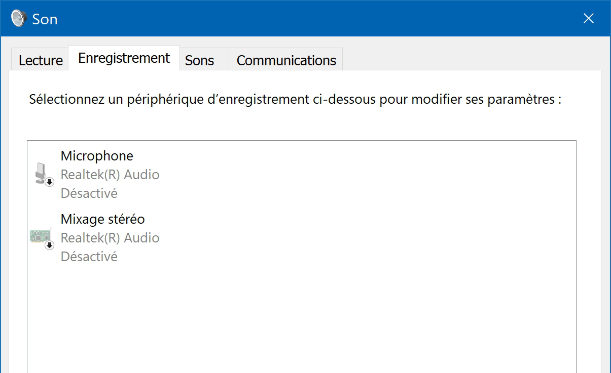Click the disabled arrow badge on Microphone icon
This screenshot has width=611, height=373.
coord(50,182)
